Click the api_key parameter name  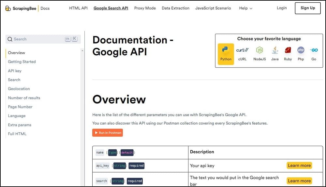[102, 166]
